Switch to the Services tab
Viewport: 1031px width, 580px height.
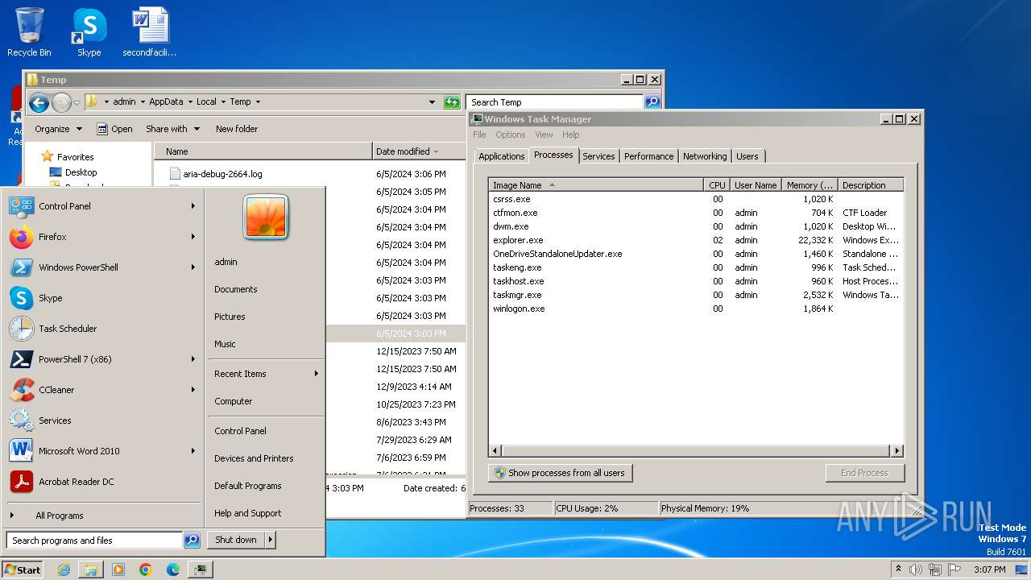[x=598, y=156]
